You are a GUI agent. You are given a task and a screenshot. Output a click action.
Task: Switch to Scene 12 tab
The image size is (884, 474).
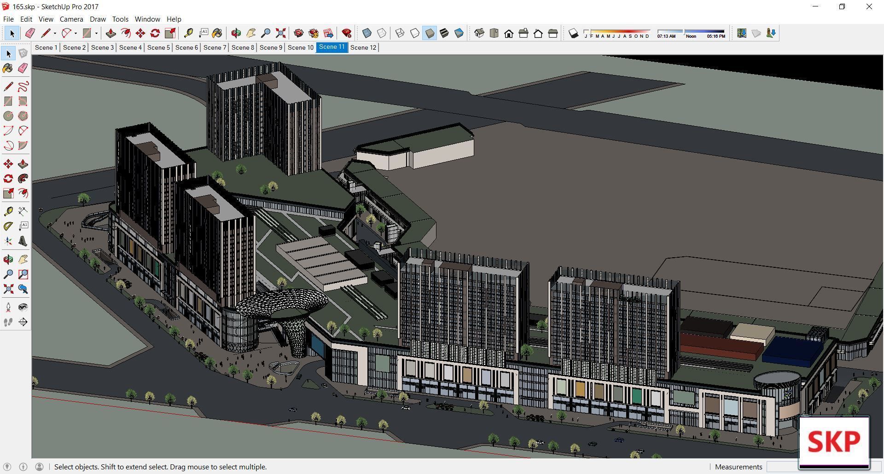[x=363, y=47]
